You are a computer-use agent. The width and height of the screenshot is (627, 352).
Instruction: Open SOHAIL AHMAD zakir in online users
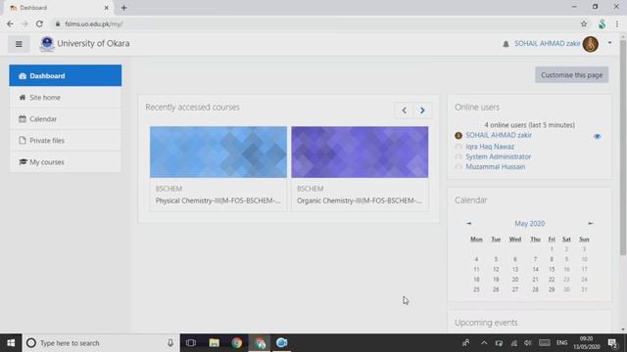coord(499,135)
